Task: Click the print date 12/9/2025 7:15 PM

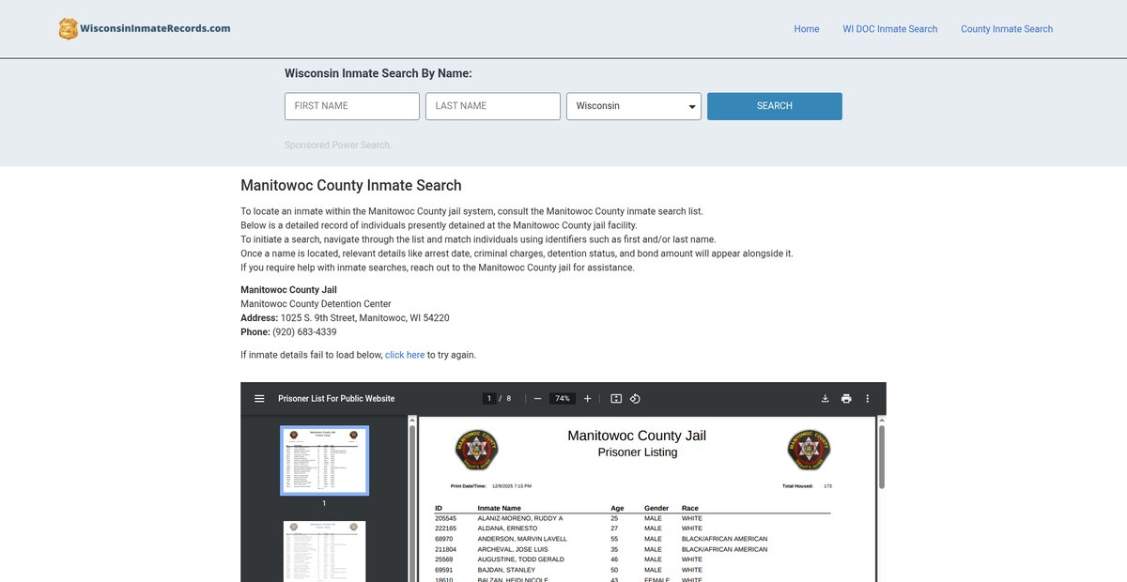Action: click(512, 486)
